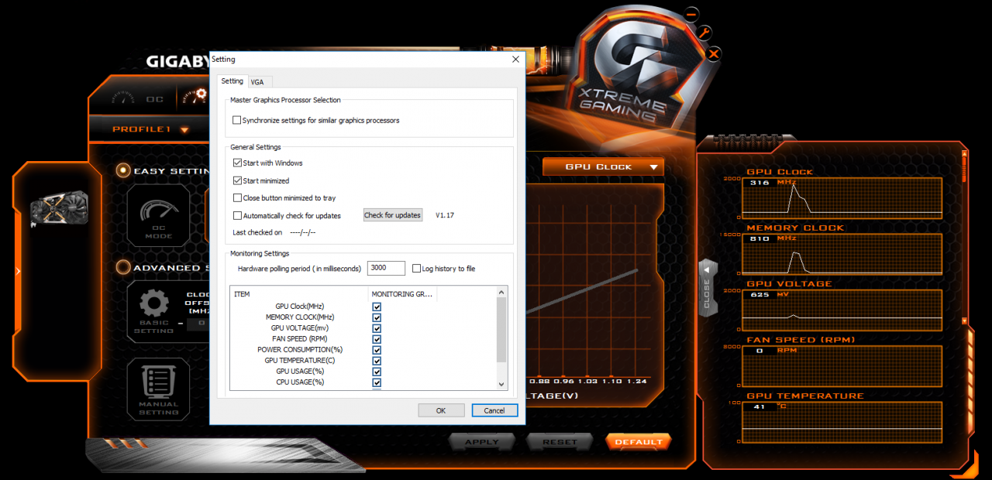
Task: Click the voltage curve line on graph
Action: pyautogui.click(x=582, y=291)
